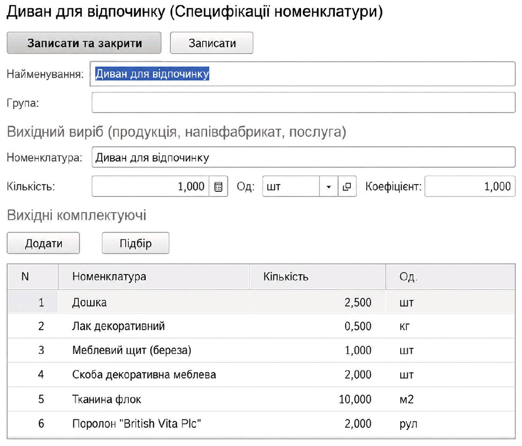The width and height of the screenshot is (522, 446).
Task: Select the 'шт' unit value field
Action: point(291,186)
